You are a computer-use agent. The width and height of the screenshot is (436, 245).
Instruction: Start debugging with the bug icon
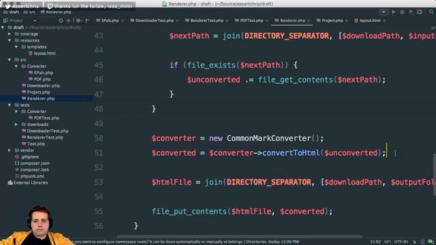click(402, 12)
